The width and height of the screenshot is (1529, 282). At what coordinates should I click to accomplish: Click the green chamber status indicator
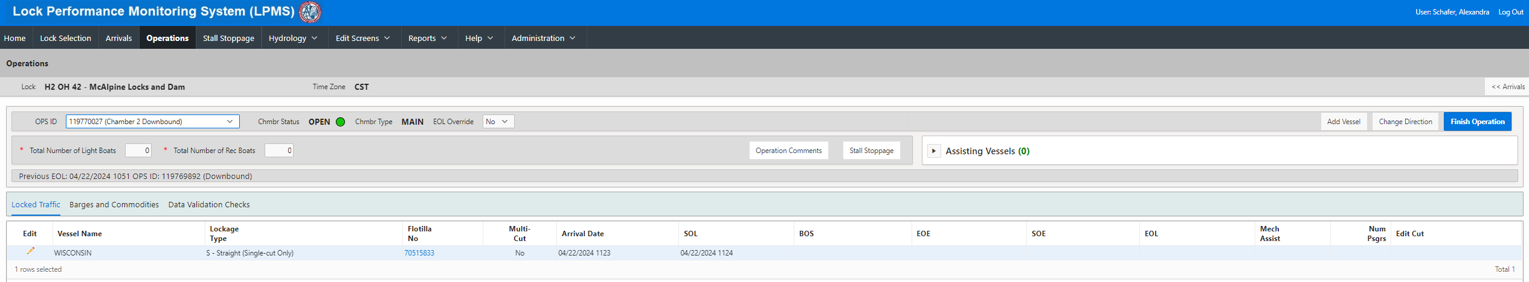(x=340, y=122)
